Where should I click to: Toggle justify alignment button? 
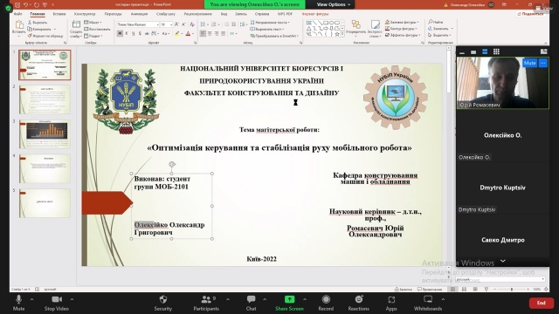[x=224, y=33]
